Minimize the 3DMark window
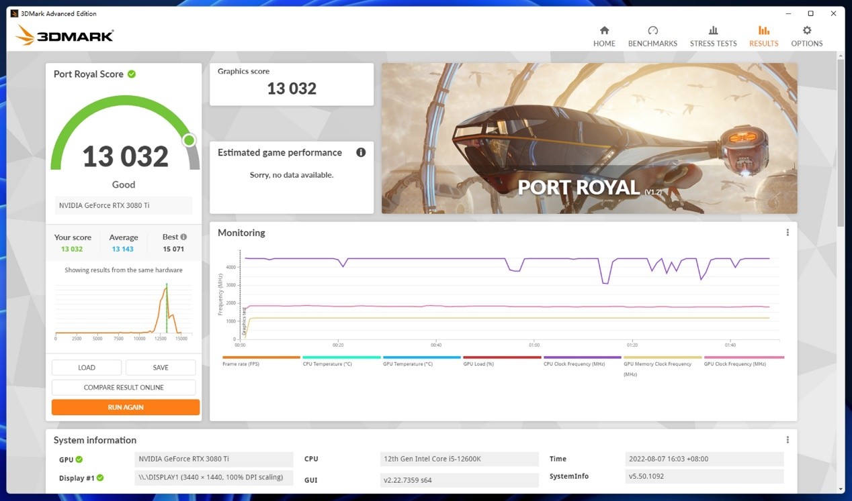This screenshot has width=852, height=501. pos(787,13)
